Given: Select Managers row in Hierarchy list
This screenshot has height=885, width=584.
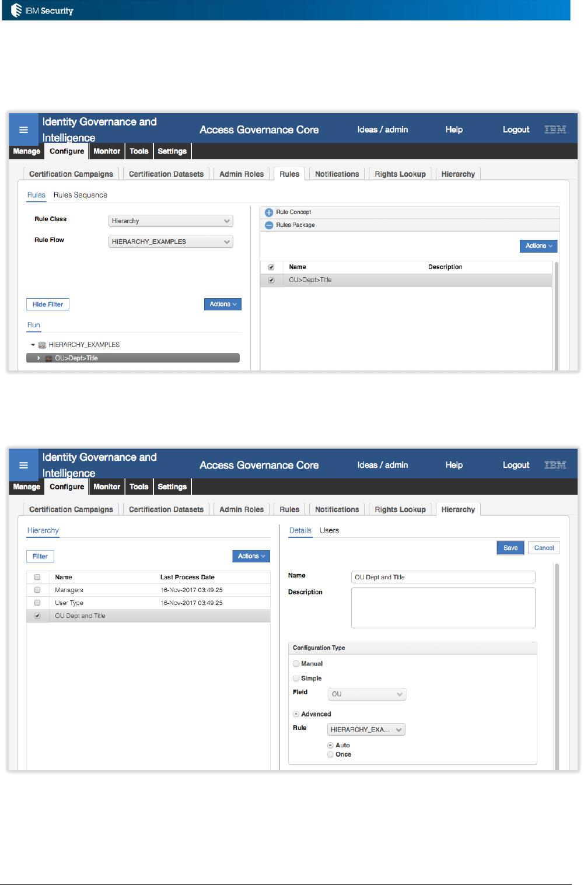Looking at the screenshot, I should pyautogui.click(x=148, y=590).
